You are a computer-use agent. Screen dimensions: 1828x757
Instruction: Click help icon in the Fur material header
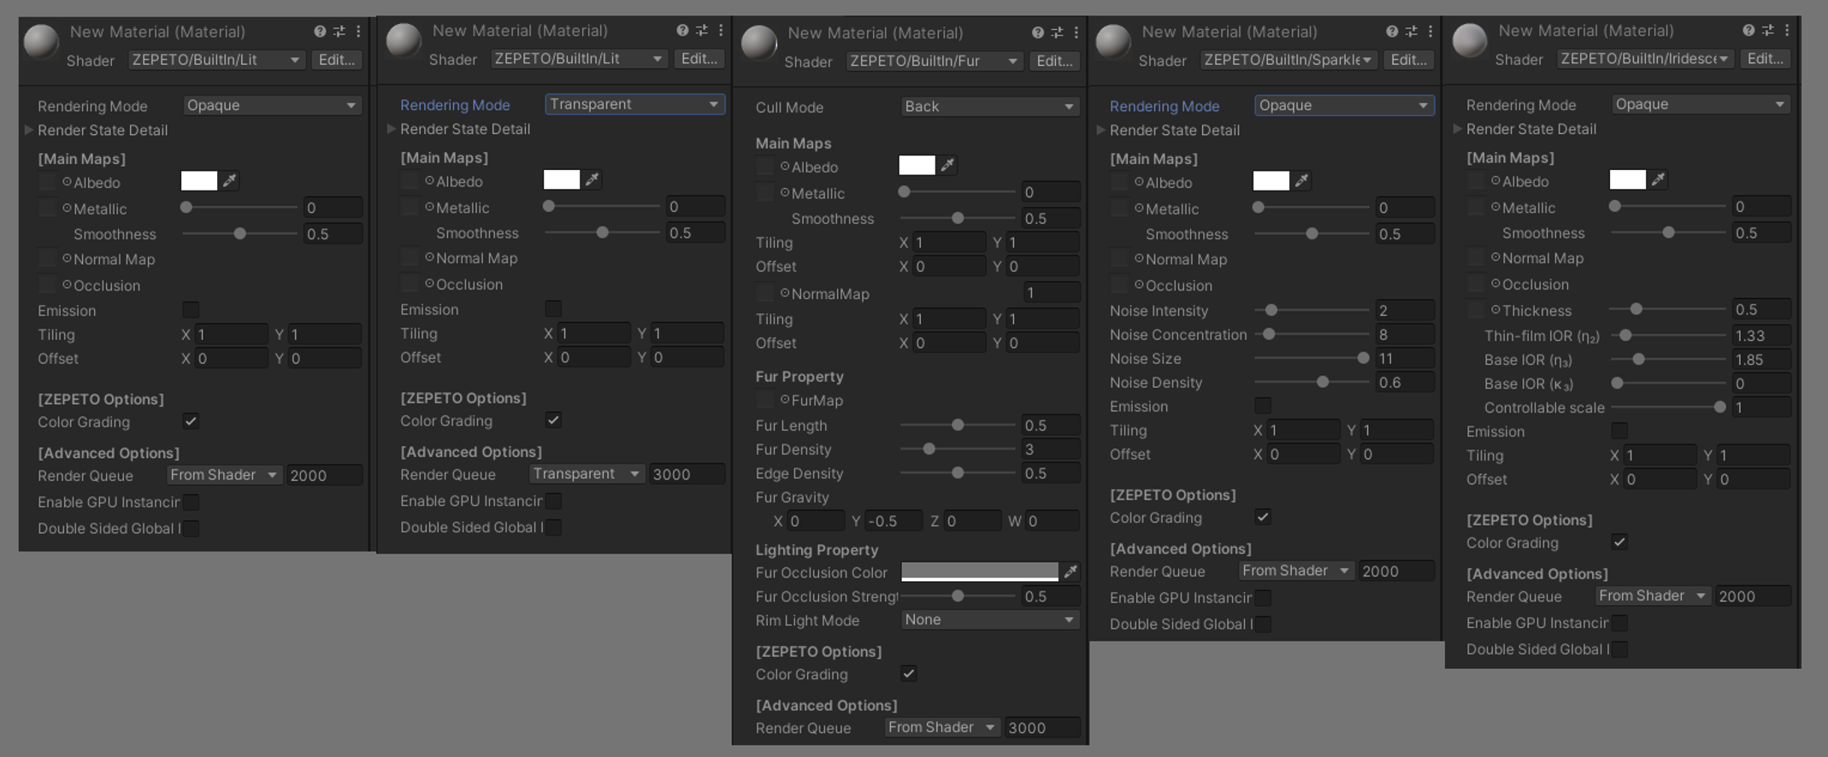(x=1038, y=32)
